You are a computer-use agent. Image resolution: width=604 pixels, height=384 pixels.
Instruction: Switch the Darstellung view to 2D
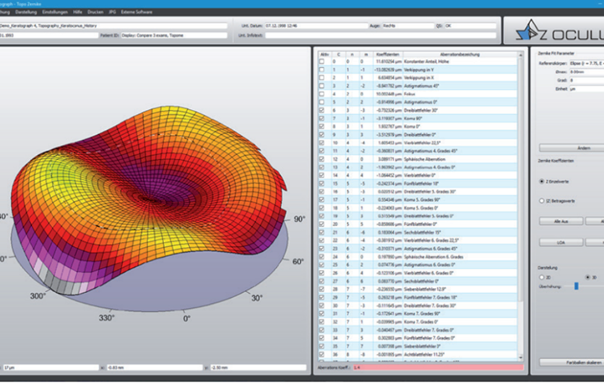pyautogui.click(x=542, y=277)
